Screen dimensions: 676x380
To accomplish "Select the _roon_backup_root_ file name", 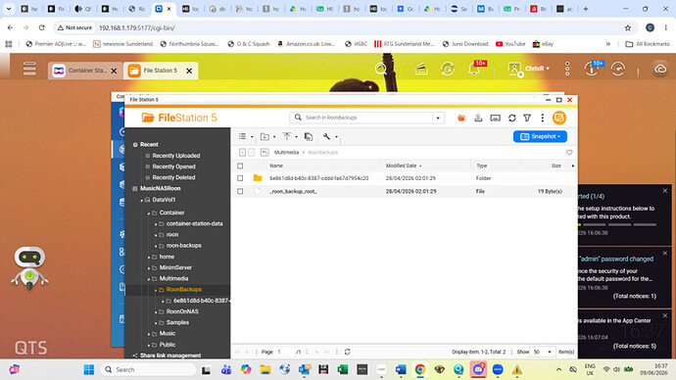I will tap(293, 191).
